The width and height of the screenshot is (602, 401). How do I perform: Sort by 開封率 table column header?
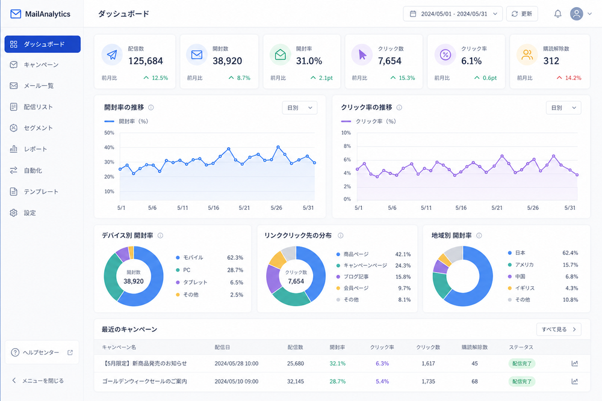(x=337, y=347)
